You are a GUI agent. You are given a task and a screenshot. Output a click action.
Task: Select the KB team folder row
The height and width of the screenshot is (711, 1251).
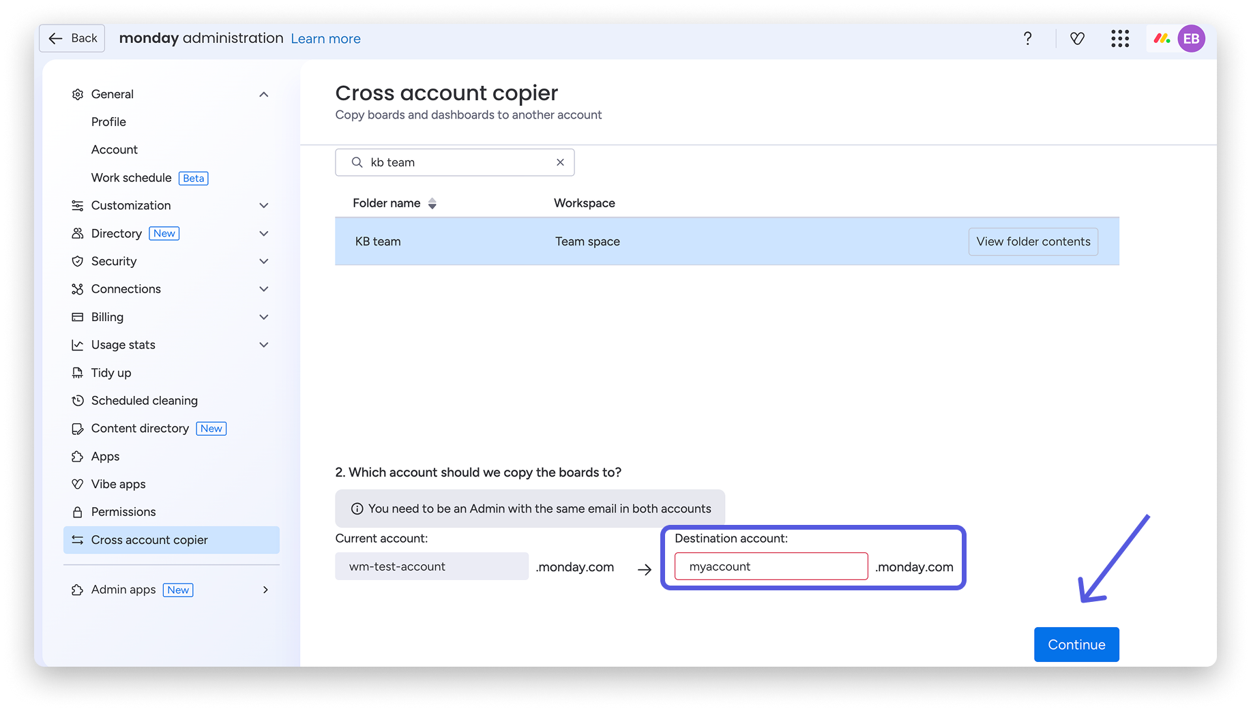pyautogui.click(x=726, y=241)
